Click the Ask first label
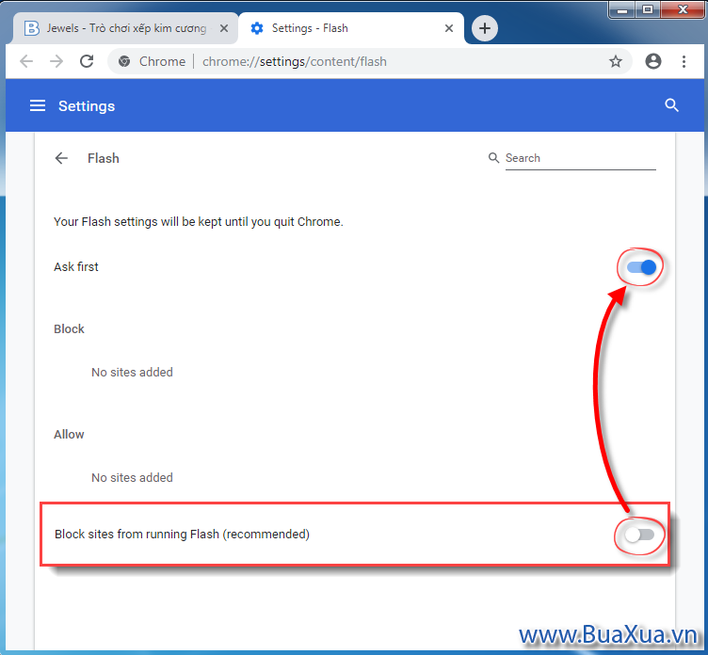Screen dimensions: 708x655 coord(76,266)
